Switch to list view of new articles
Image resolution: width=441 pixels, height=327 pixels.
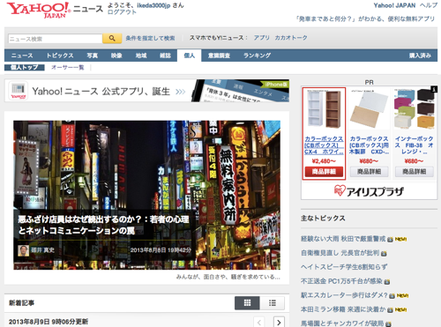(273, 303)
